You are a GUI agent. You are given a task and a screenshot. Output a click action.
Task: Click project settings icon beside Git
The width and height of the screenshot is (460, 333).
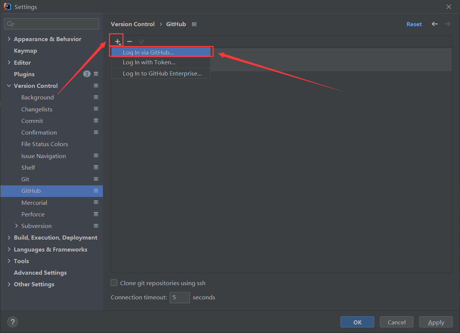96,179
